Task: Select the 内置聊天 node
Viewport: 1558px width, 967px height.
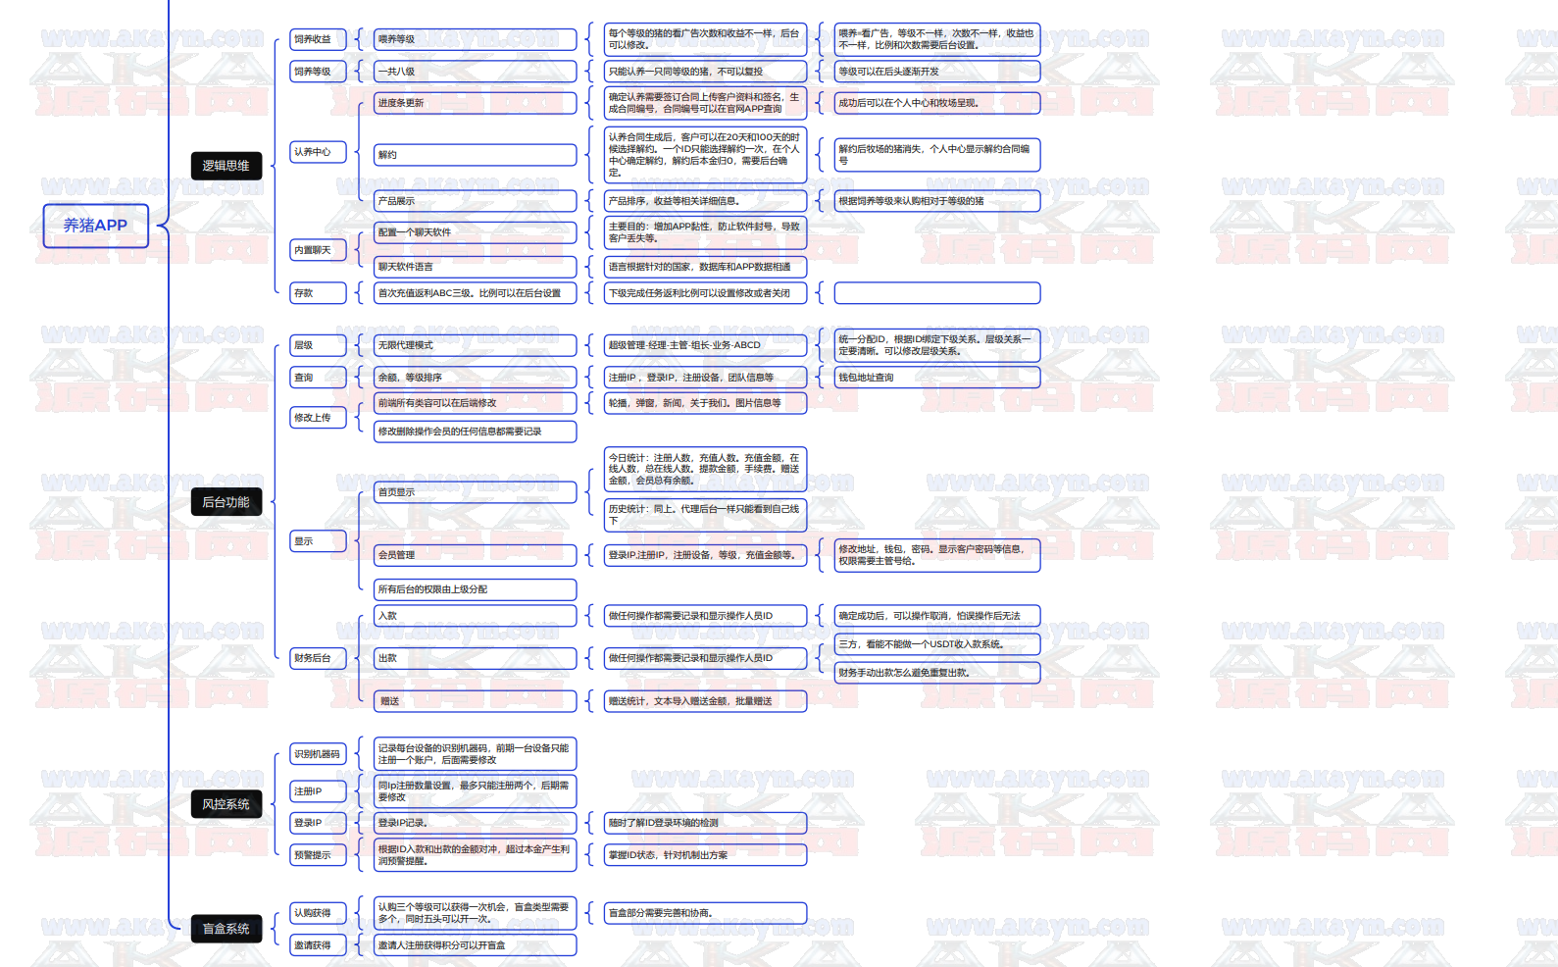Action: pyautogui.click(x=318, y=250)
